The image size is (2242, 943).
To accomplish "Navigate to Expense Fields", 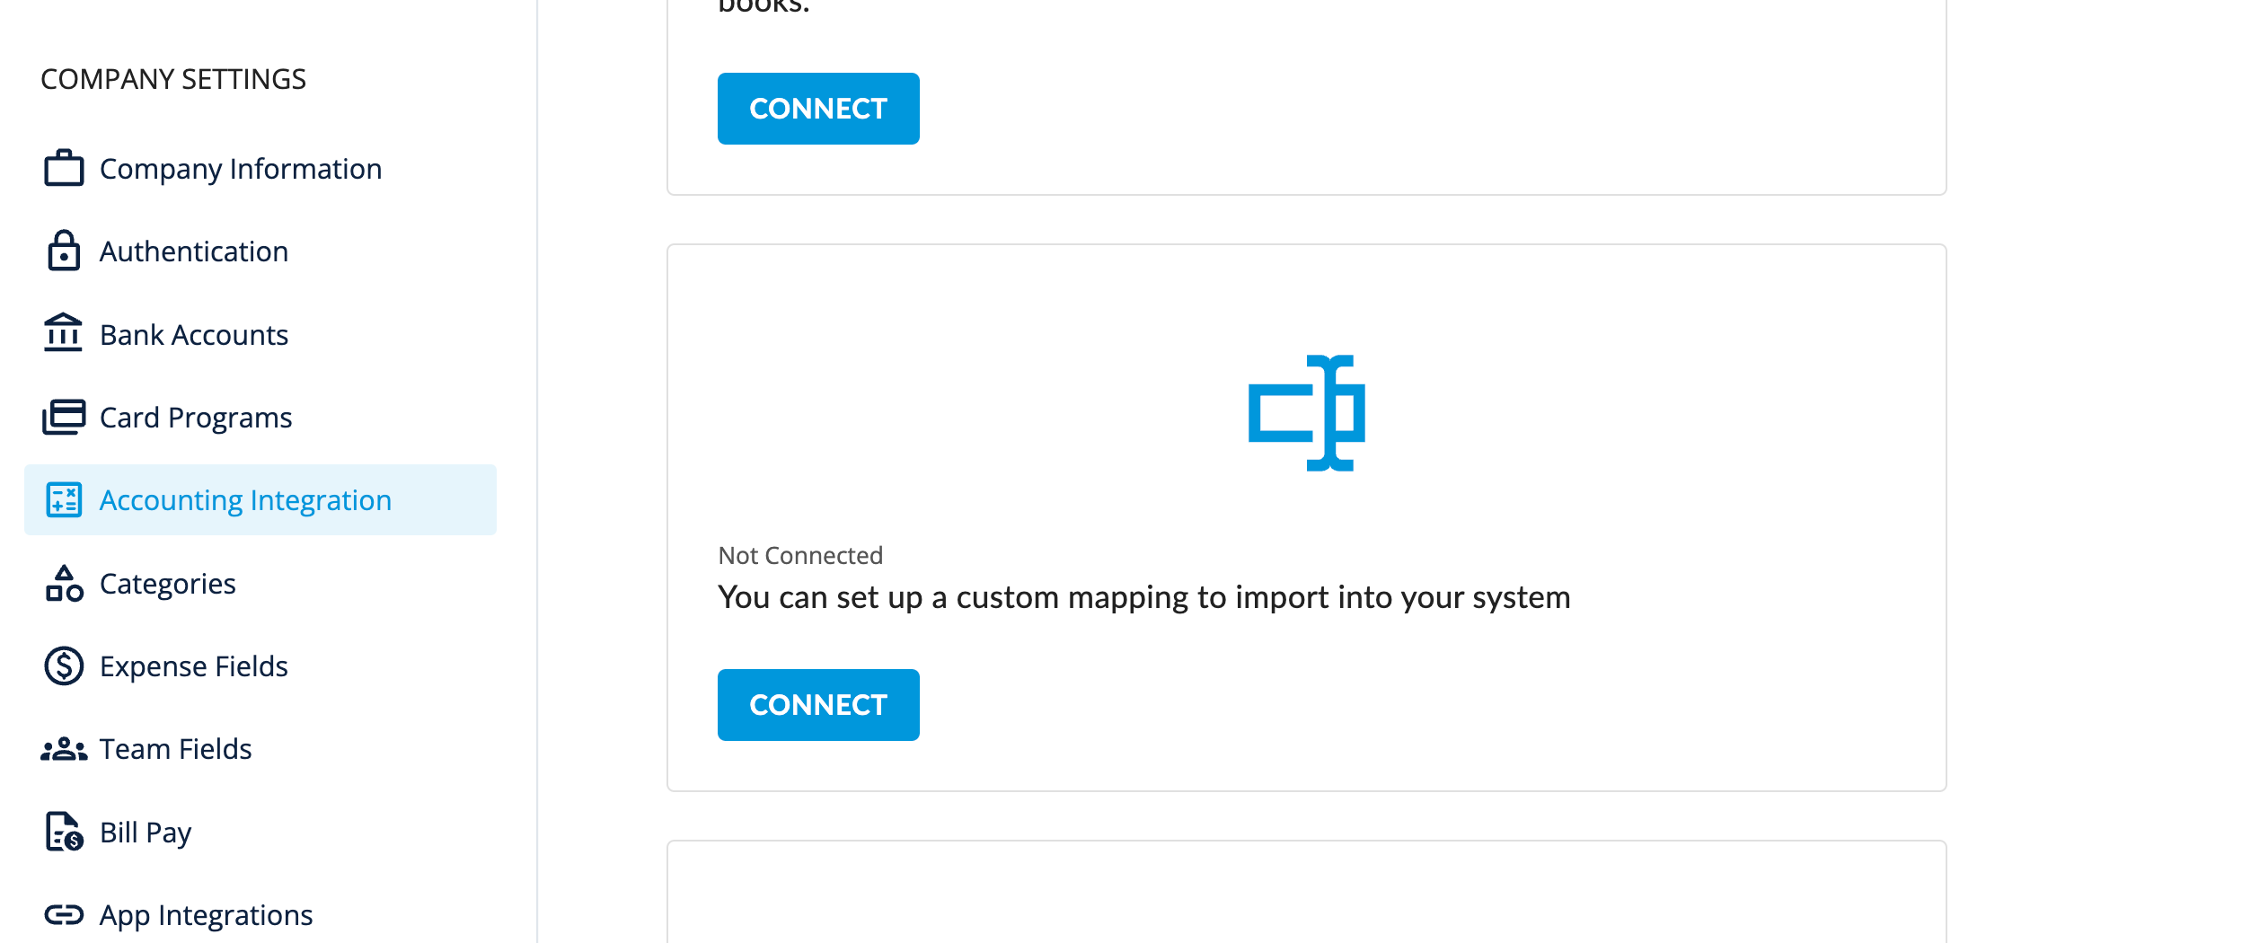I will (x=194, y=666).
